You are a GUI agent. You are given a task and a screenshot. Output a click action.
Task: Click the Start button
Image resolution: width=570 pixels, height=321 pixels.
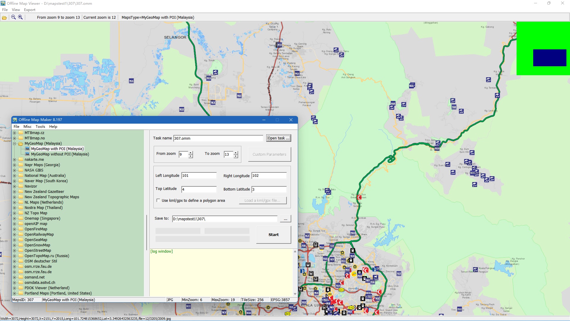tap(273, 235)
